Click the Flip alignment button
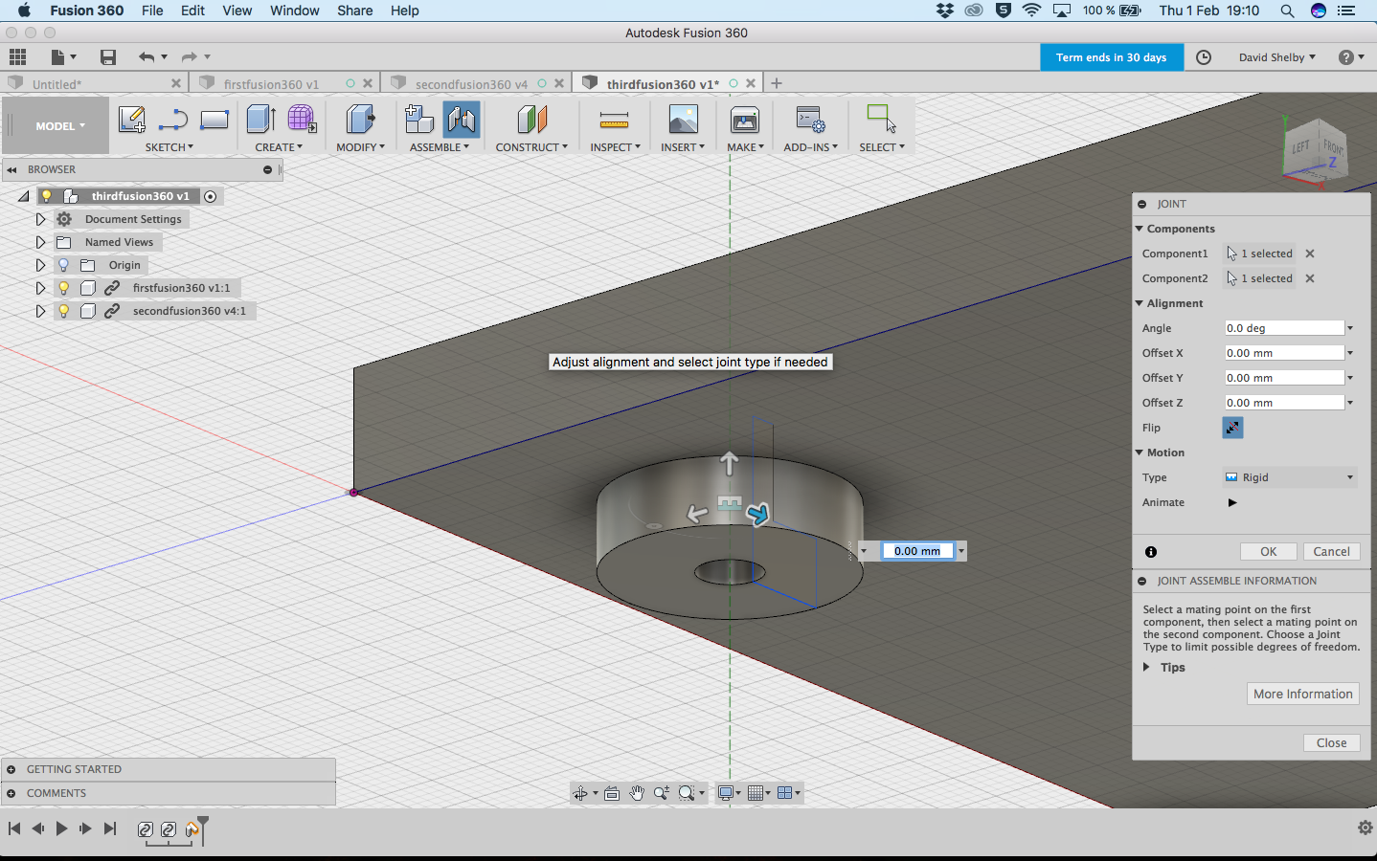 (1232, 428)
